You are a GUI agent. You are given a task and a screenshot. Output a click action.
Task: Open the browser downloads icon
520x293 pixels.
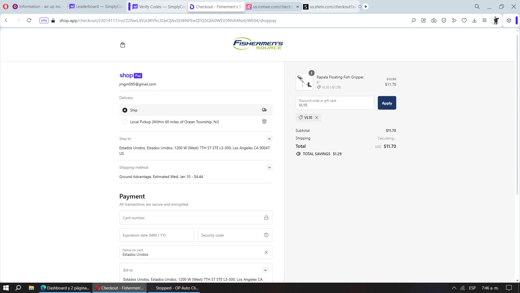tap(474, 20)
